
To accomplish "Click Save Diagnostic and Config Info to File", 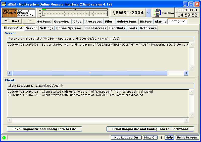I will [x=44, y=129].
